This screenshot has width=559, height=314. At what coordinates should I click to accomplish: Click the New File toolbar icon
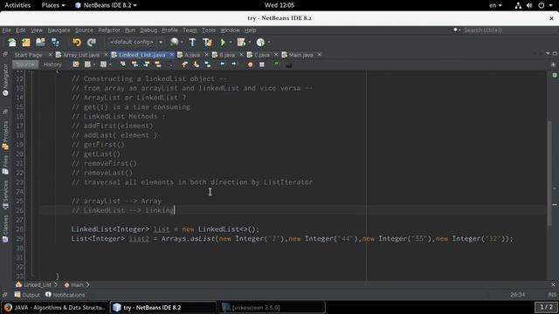click(11, 43)
